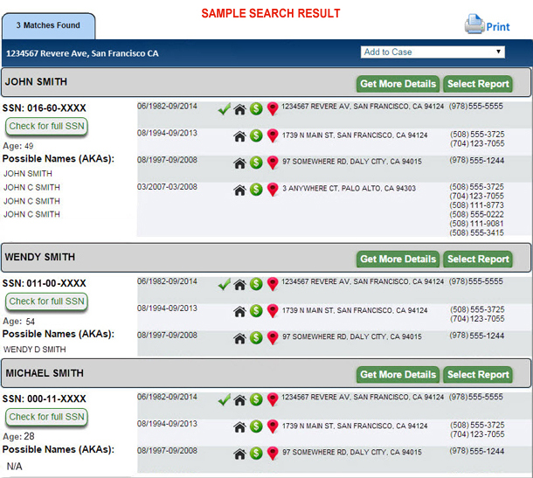The image size is (533, 478).
Task: Click dollar icon in Wendy Smith's N Main St row
Action: [256, 311]
